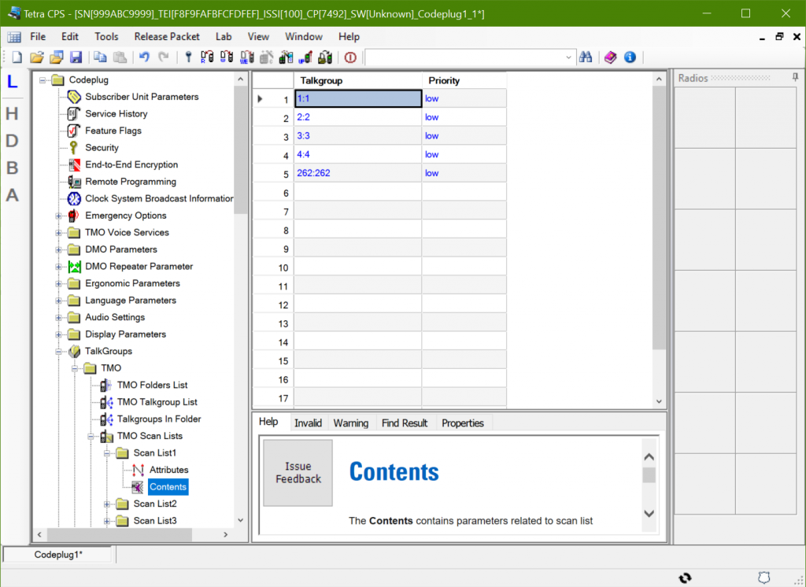Screen dimensions: 806x587
Task: Click the Priority cell for talkgroup 262:262
Action: click(x=464, y=173)
